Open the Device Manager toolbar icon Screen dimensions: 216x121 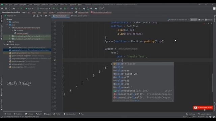click(88, 8)
